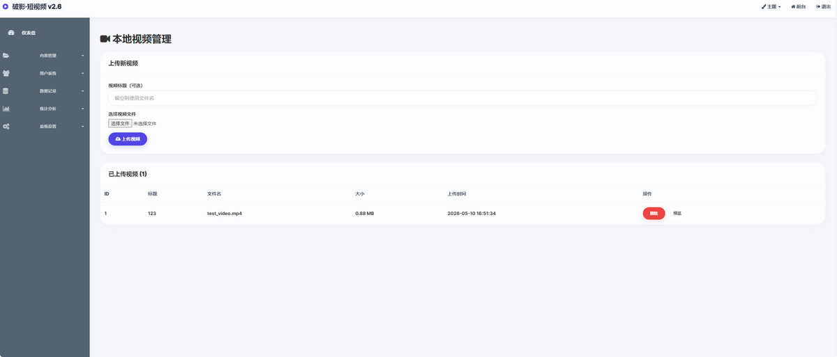
Task: Click the 统计分析 bar chart icon
Action: click(6, 109)
